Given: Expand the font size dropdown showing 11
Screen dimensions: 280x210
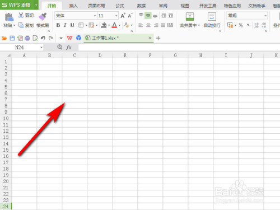Looking at the screenshot, I should (108, 16).
